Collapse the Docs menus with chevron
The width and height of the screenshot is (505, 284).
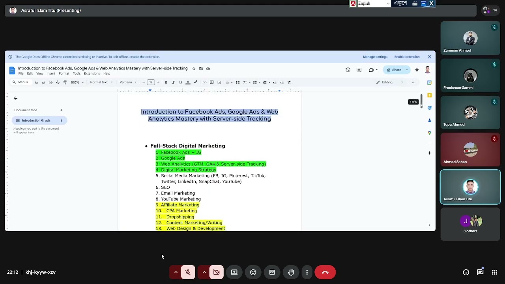(x=413, y=82)
